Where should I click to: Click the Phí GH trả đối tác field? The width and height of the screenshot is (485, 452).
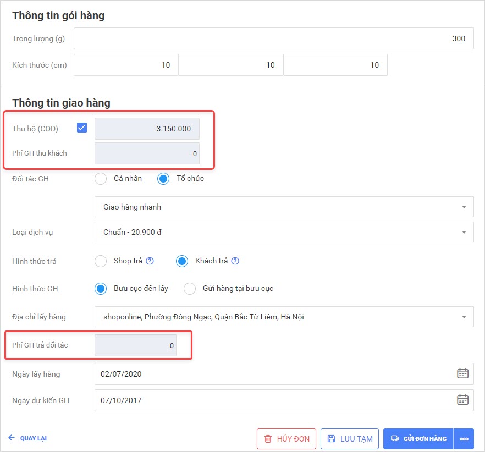click(135, 345)
